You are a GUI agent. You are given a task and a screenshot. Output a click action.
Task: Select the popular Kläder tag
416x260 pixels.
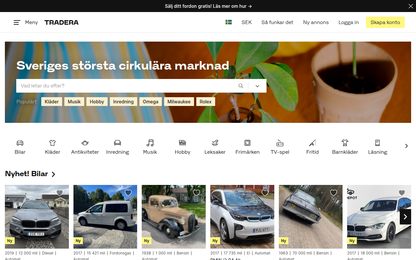[52, 102]
